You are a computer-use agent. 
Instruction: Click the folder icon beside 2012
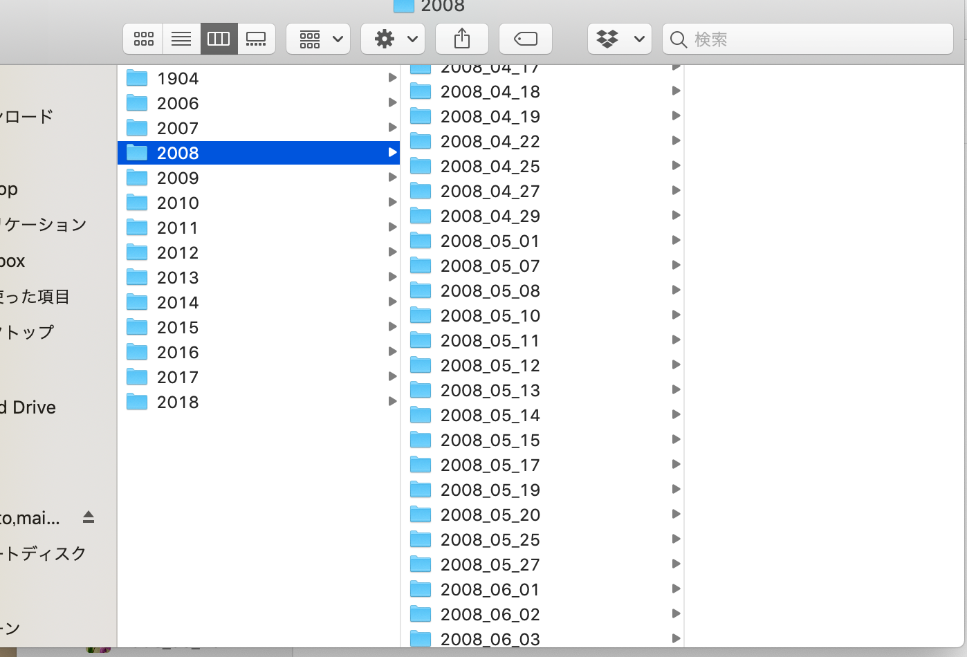[x=137, y=252]
